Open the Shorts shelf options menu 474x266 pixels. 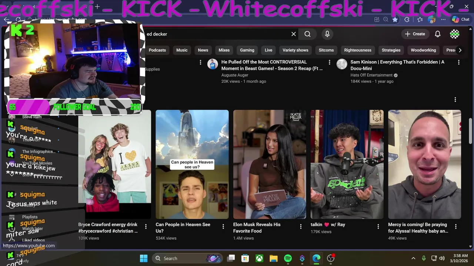click(x=455, y=99)
